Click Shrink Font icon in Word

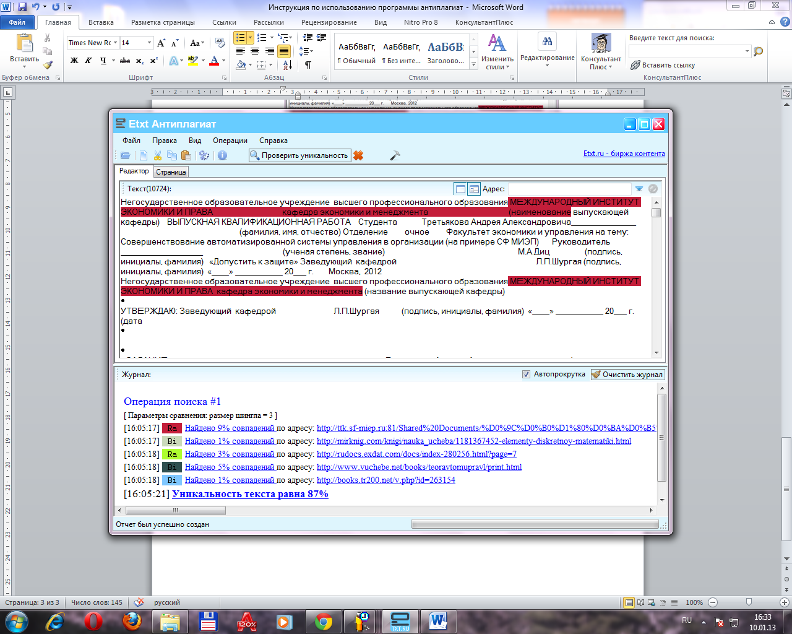pos(175,43)
